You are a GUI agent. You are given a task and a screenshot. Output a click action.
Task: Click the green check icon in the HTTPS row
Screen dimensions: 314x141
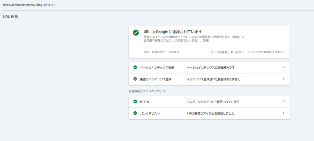tap(135, 101)
